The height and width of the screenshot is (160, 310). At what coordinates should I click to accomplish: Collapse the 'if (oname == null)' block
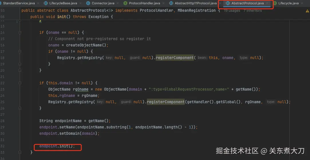click(19, 32)
